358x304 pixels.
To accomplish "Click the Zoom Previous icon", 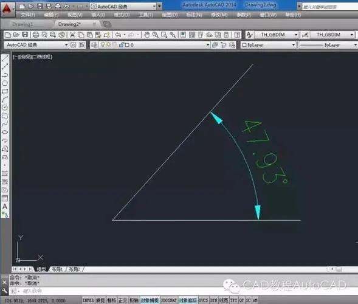I will pos(173,35).
